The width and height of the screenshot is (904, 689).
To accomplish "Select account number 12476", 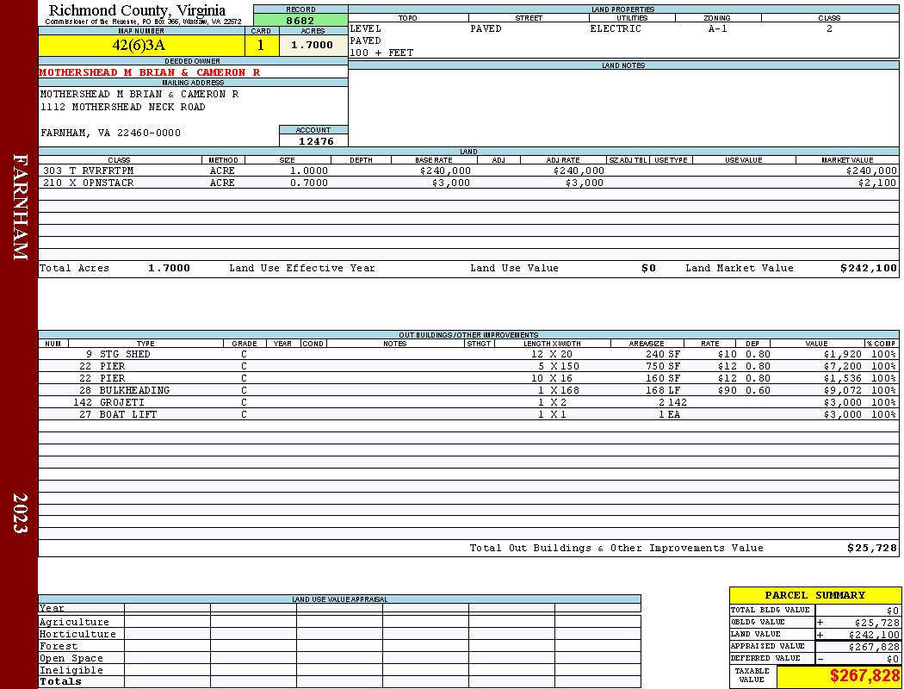I will coord(316,141).
